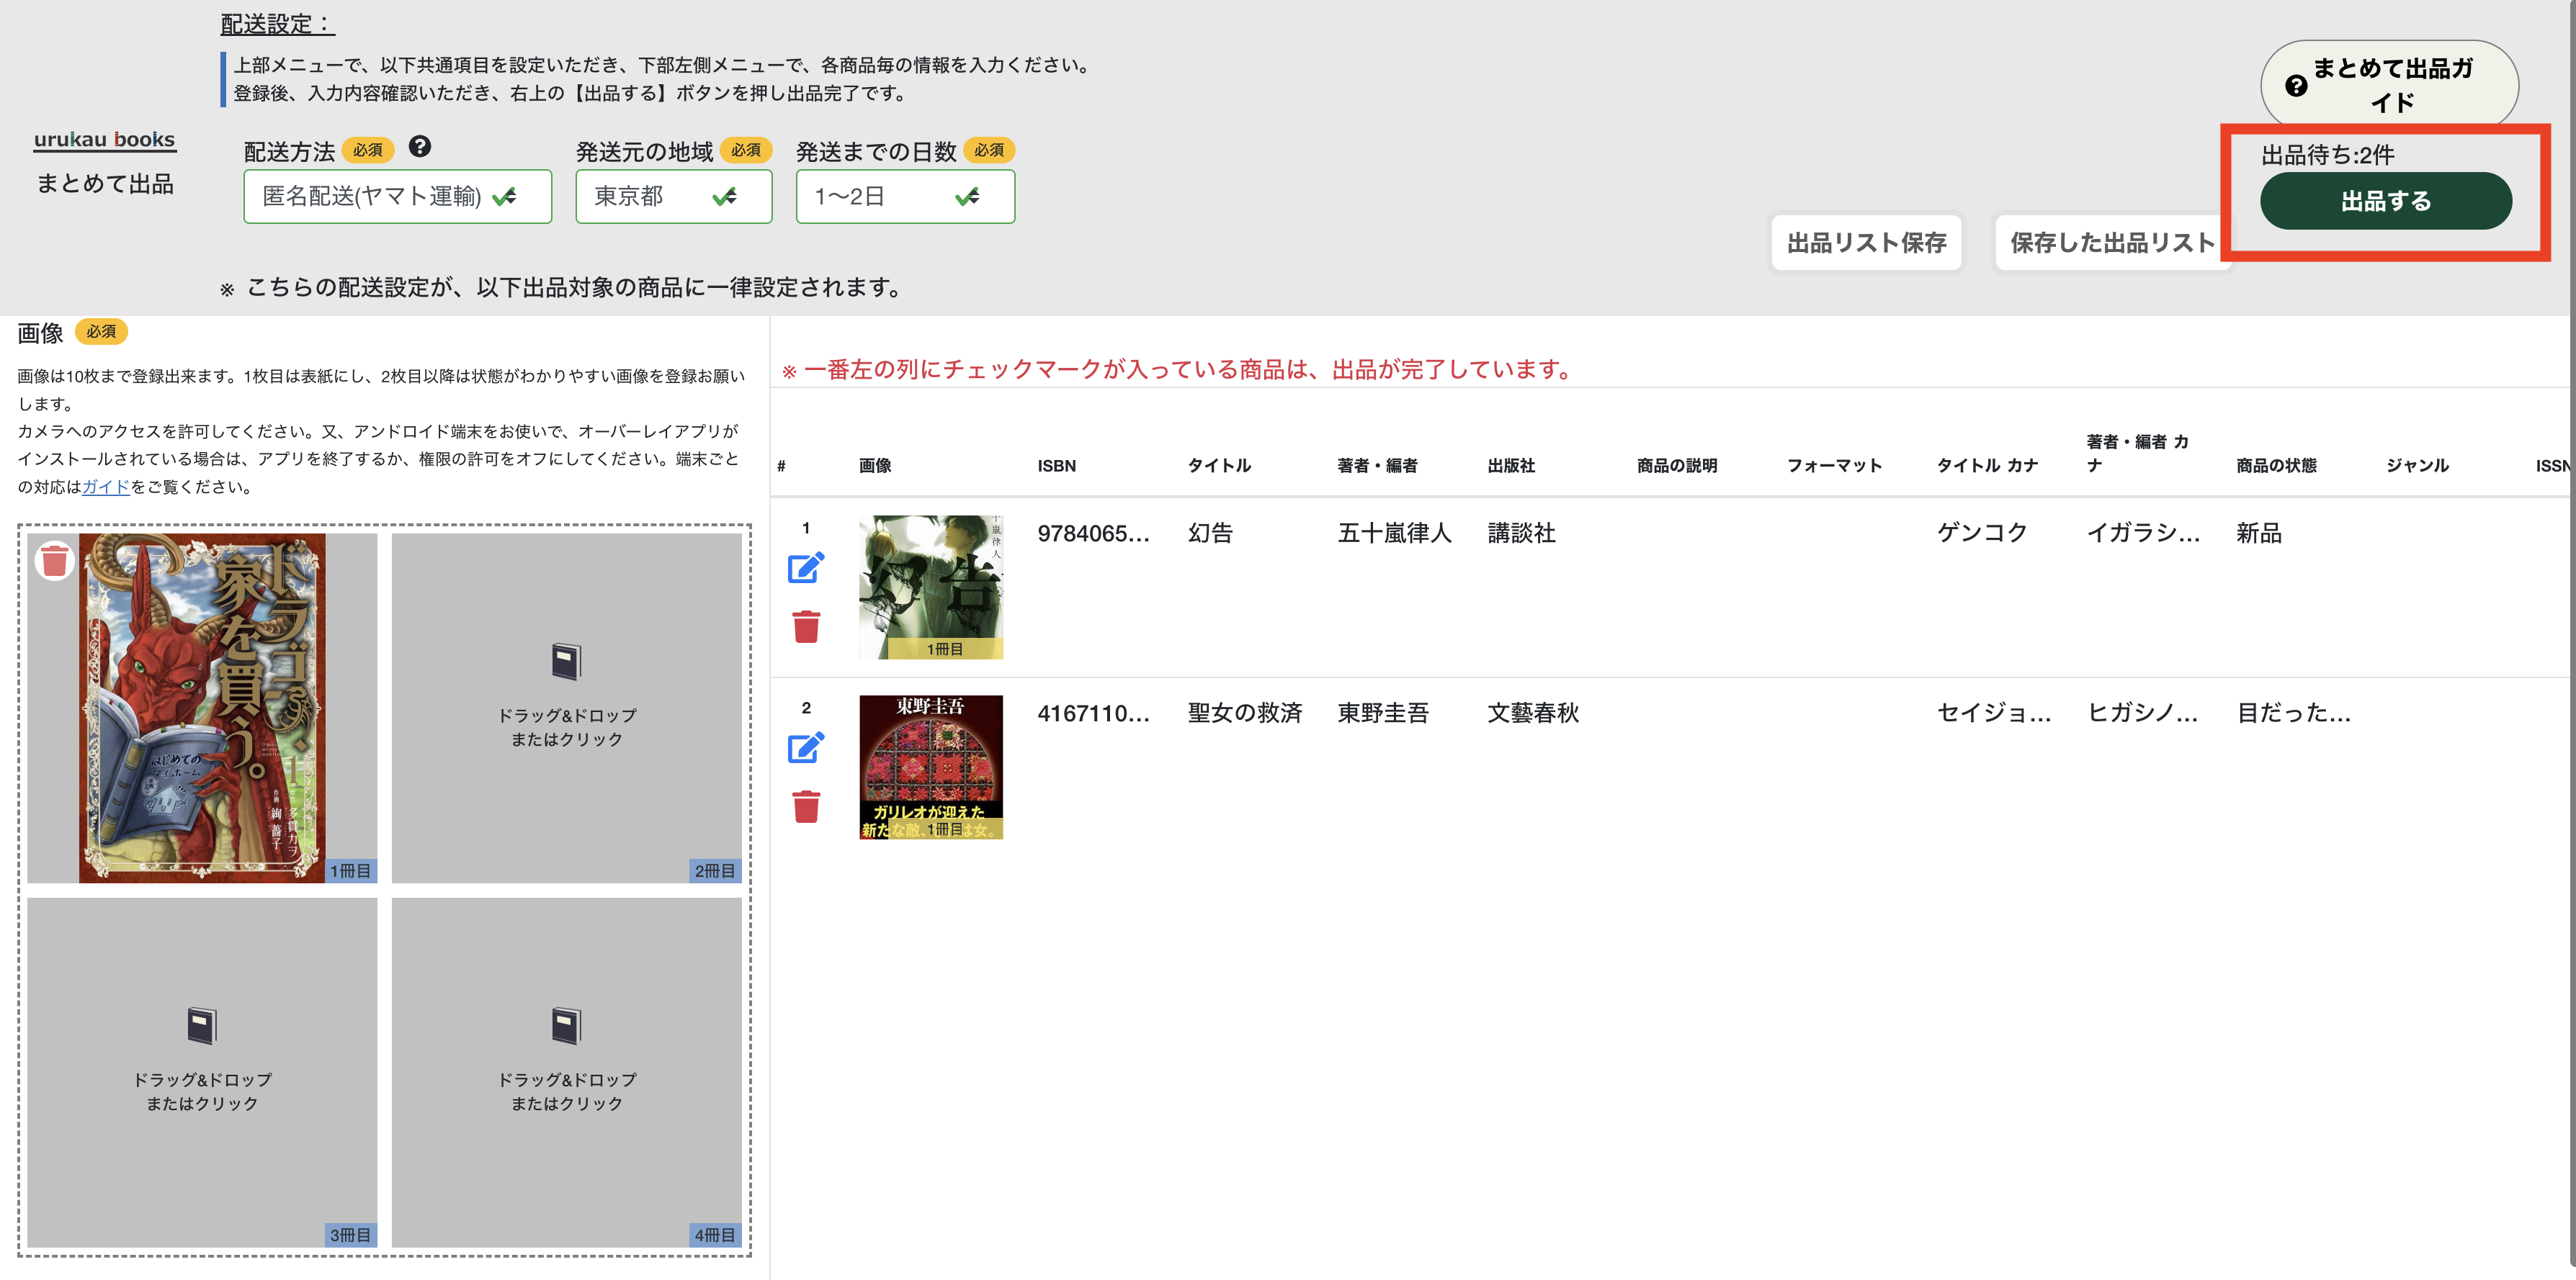Open the 発送までの日数 dropdown
The width and height of the screenshot is (2576, 1280).
coord(904,197)
